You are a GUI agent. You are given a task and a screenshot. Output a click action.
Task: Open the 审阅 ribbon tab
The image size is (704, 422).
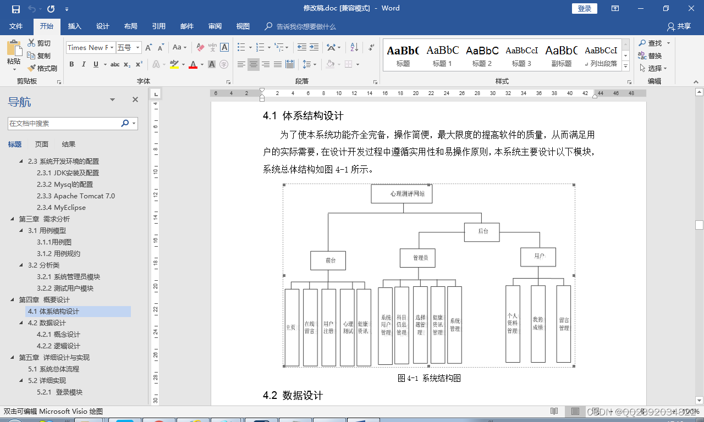(215, 26)
